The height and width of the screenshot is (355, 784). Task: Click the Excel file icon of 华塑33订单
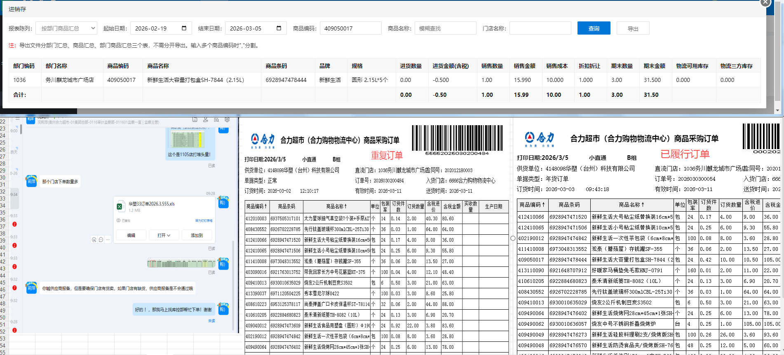[x=120, y=207]
